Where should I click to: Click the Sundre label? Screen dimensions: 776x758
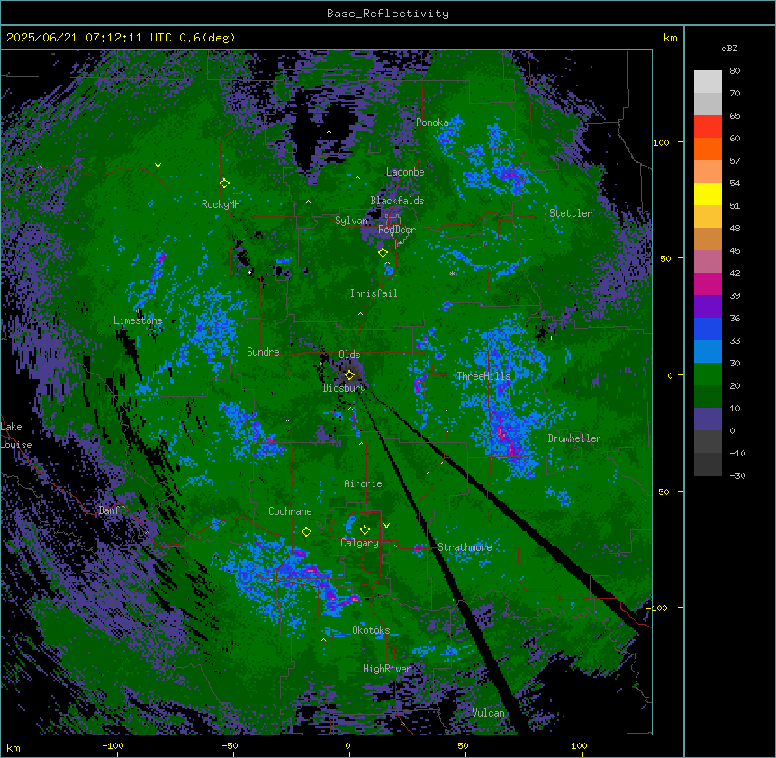263,352
